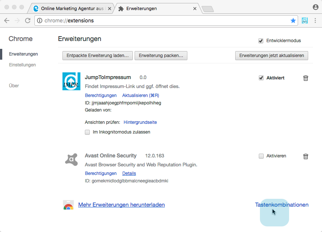322x232 pixels.
Task: Disable the Entwicklermodus checkbox
Action: 261,41
